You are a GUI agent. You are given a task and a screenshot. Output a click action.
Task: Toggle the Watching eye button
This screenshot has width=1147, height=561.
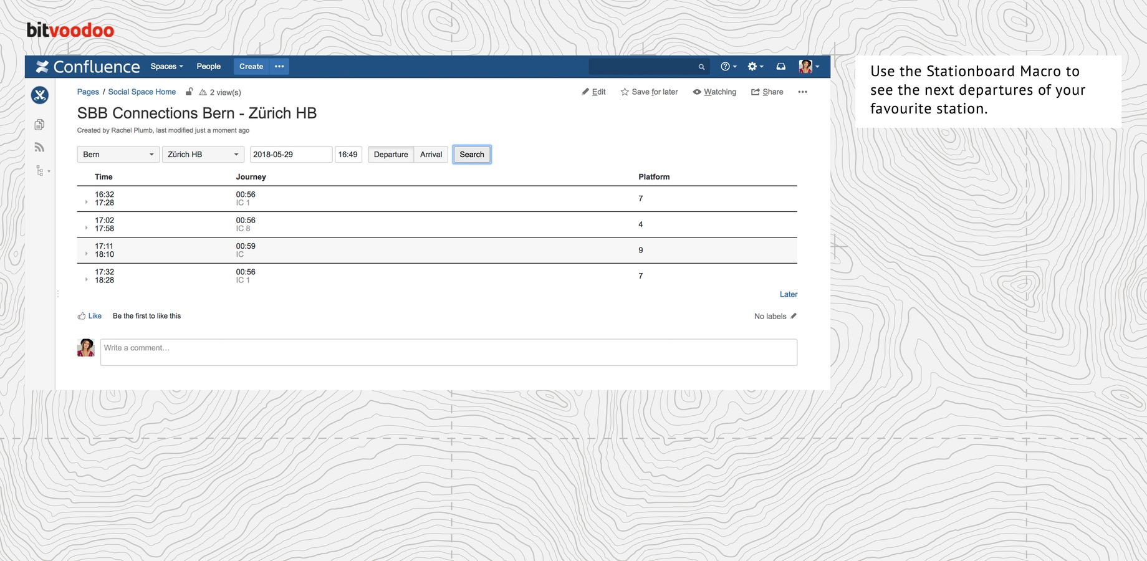(x=714, y=92)
